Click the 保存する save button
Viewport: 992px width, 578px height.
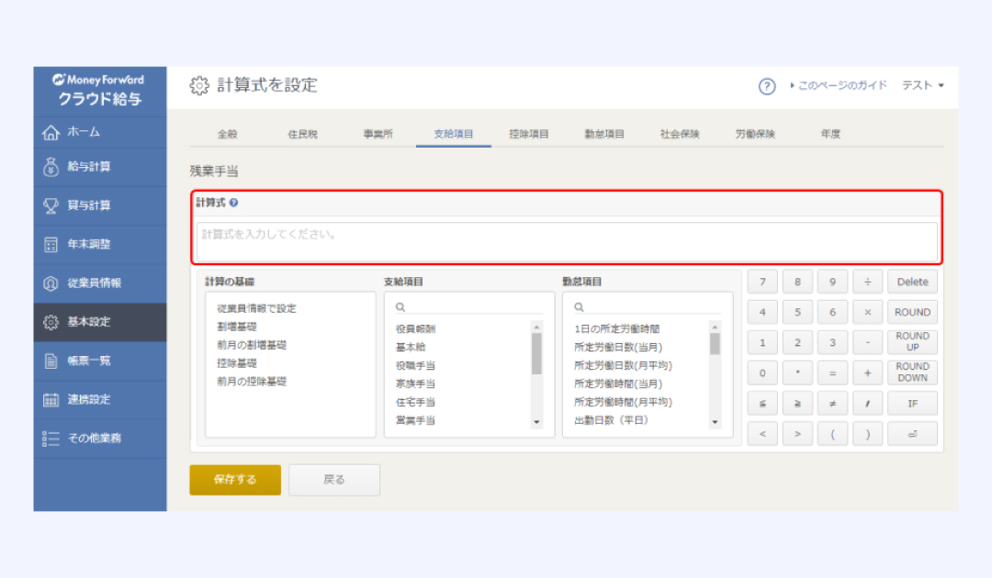235,480
